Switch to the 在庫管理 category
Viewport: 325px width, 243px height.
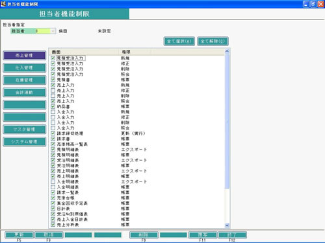pyautogui.click(x=25, y=80)
